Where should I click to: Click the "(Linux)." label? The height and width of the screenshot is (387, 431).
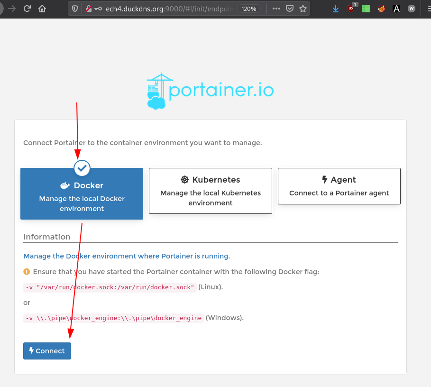pos(211,287)
